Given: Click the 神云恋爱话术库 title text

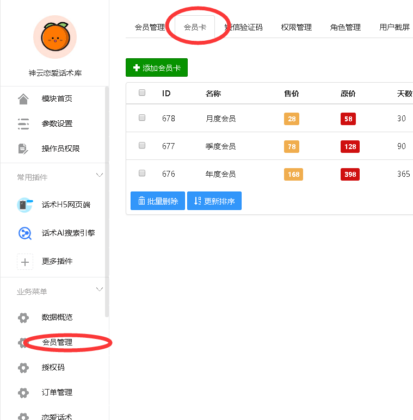Looking at the screenshot, I should point(55,73).
